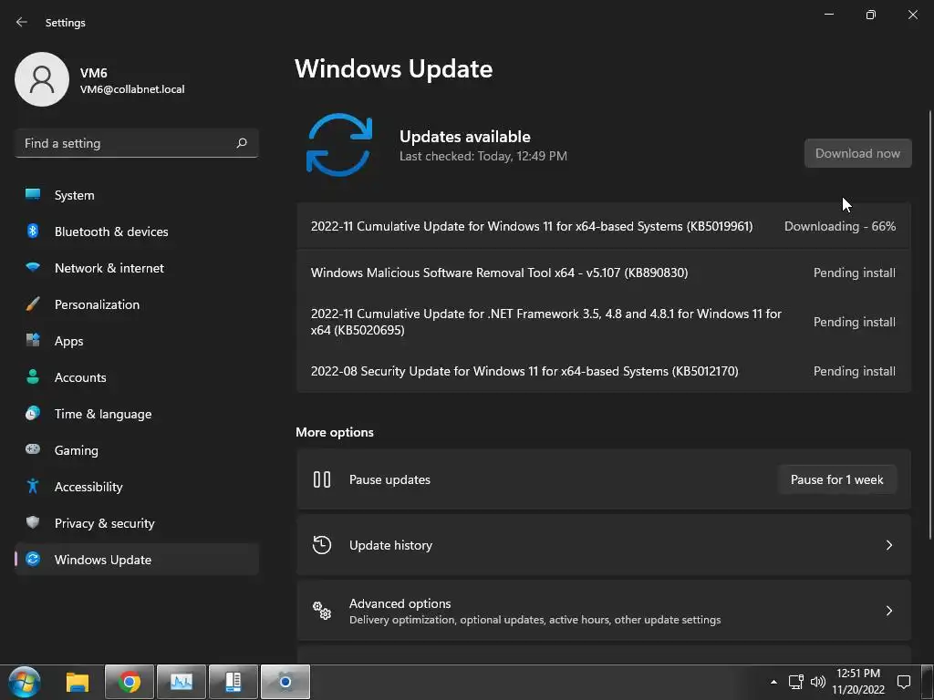
Task: Open the performance monitor app on taskbar
Action: (182, 682)
